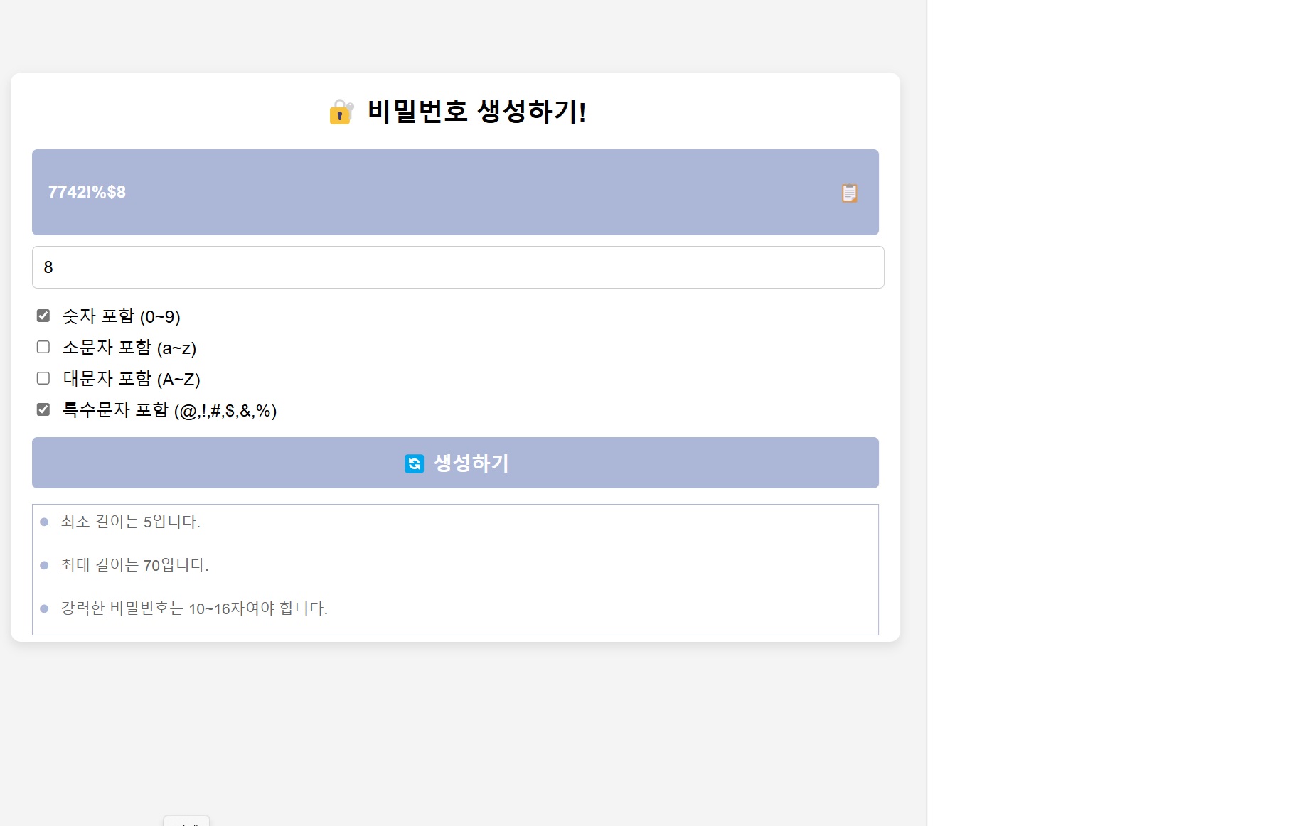Enable the 소문자 포함 (a~z) checkbox

[43, 347]
